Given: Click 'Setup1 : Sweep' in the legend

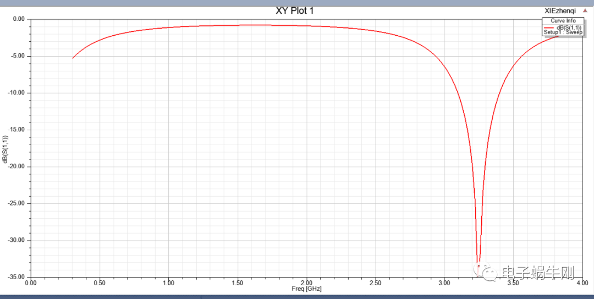Looking at the screenshot, I should tap(563, 32).
